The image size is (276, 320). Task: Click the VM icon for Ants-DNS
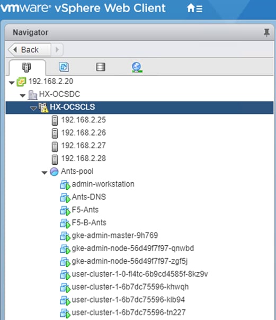pos(65,198)
